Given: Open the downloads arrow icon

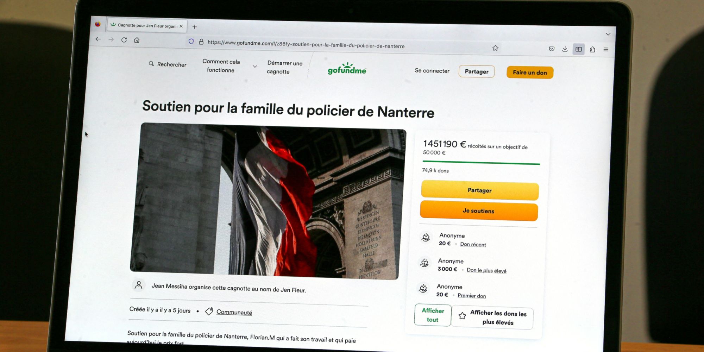Looking at the screenshot, I should point(565,49).
